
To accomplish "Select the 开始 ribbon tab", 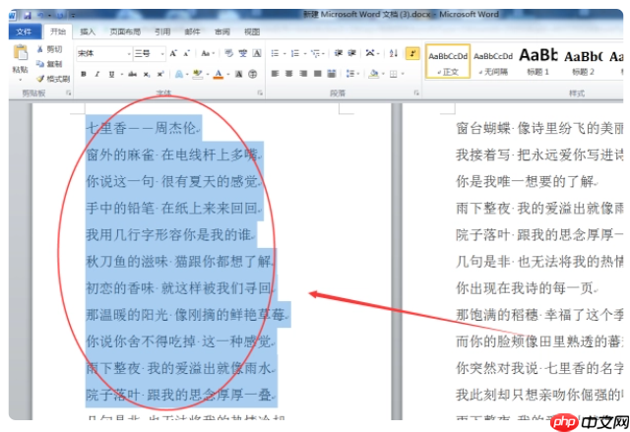I will click(x=58, y=31).
